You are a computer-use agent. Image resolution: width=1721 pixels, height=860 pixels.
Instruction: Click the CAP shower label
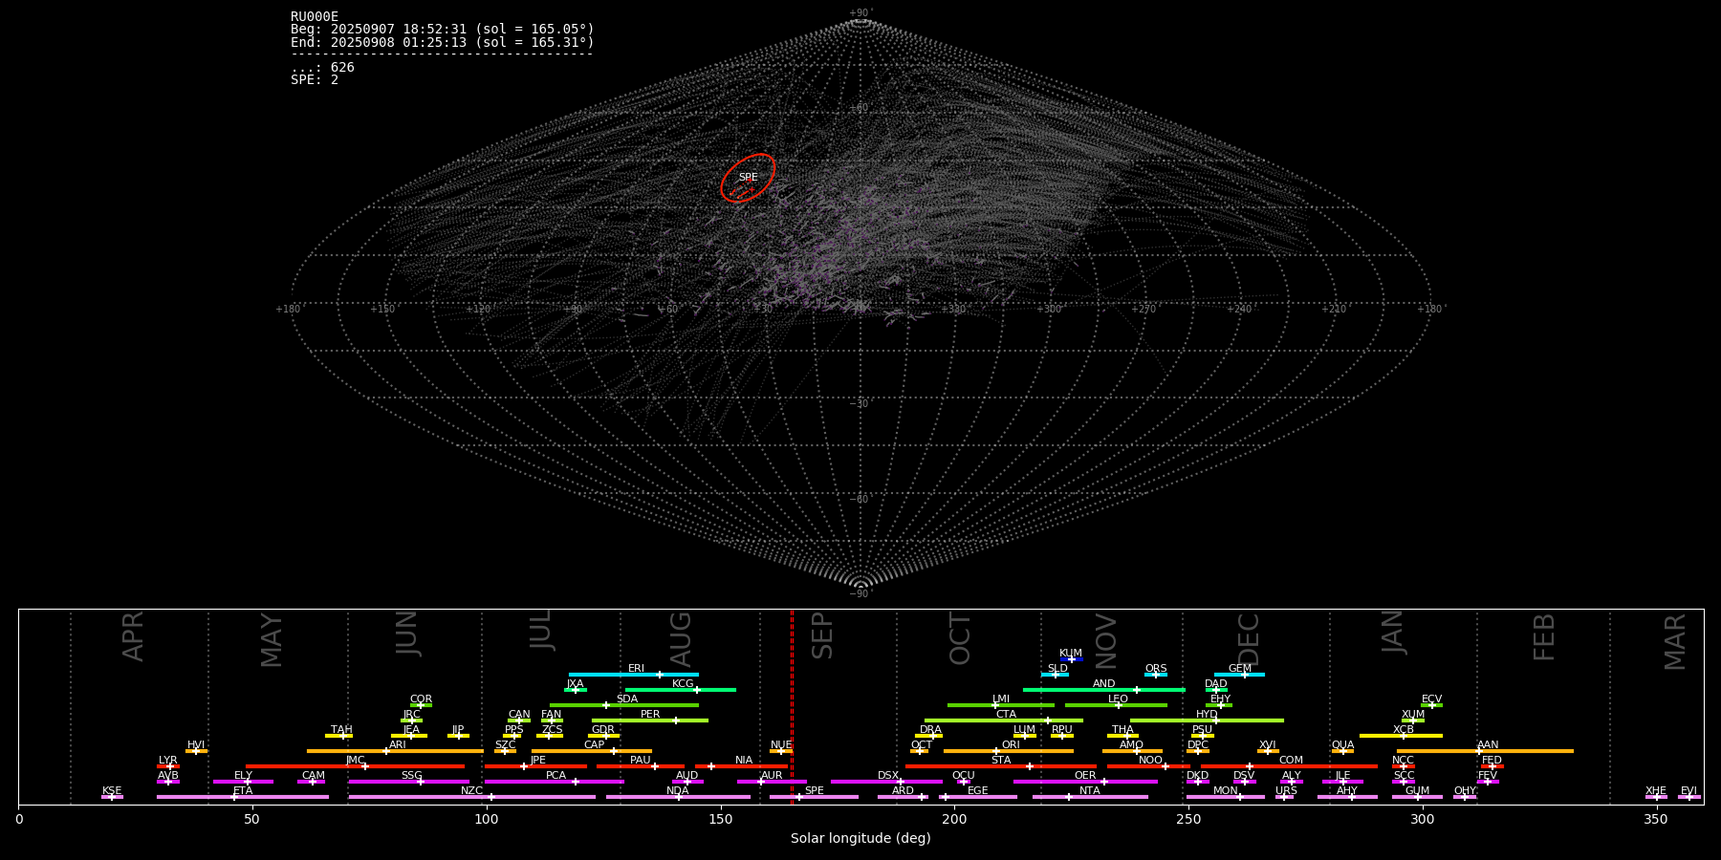pyautogui.click(x=594, y=744)
